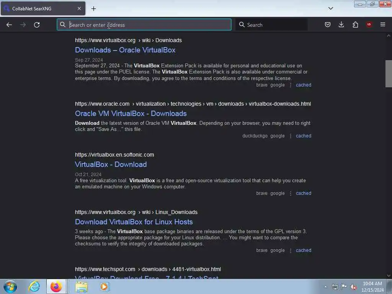Open the Windows Start menu
Image resolution: width=392 pixels, height=294 pixels.
coord(10,286)
